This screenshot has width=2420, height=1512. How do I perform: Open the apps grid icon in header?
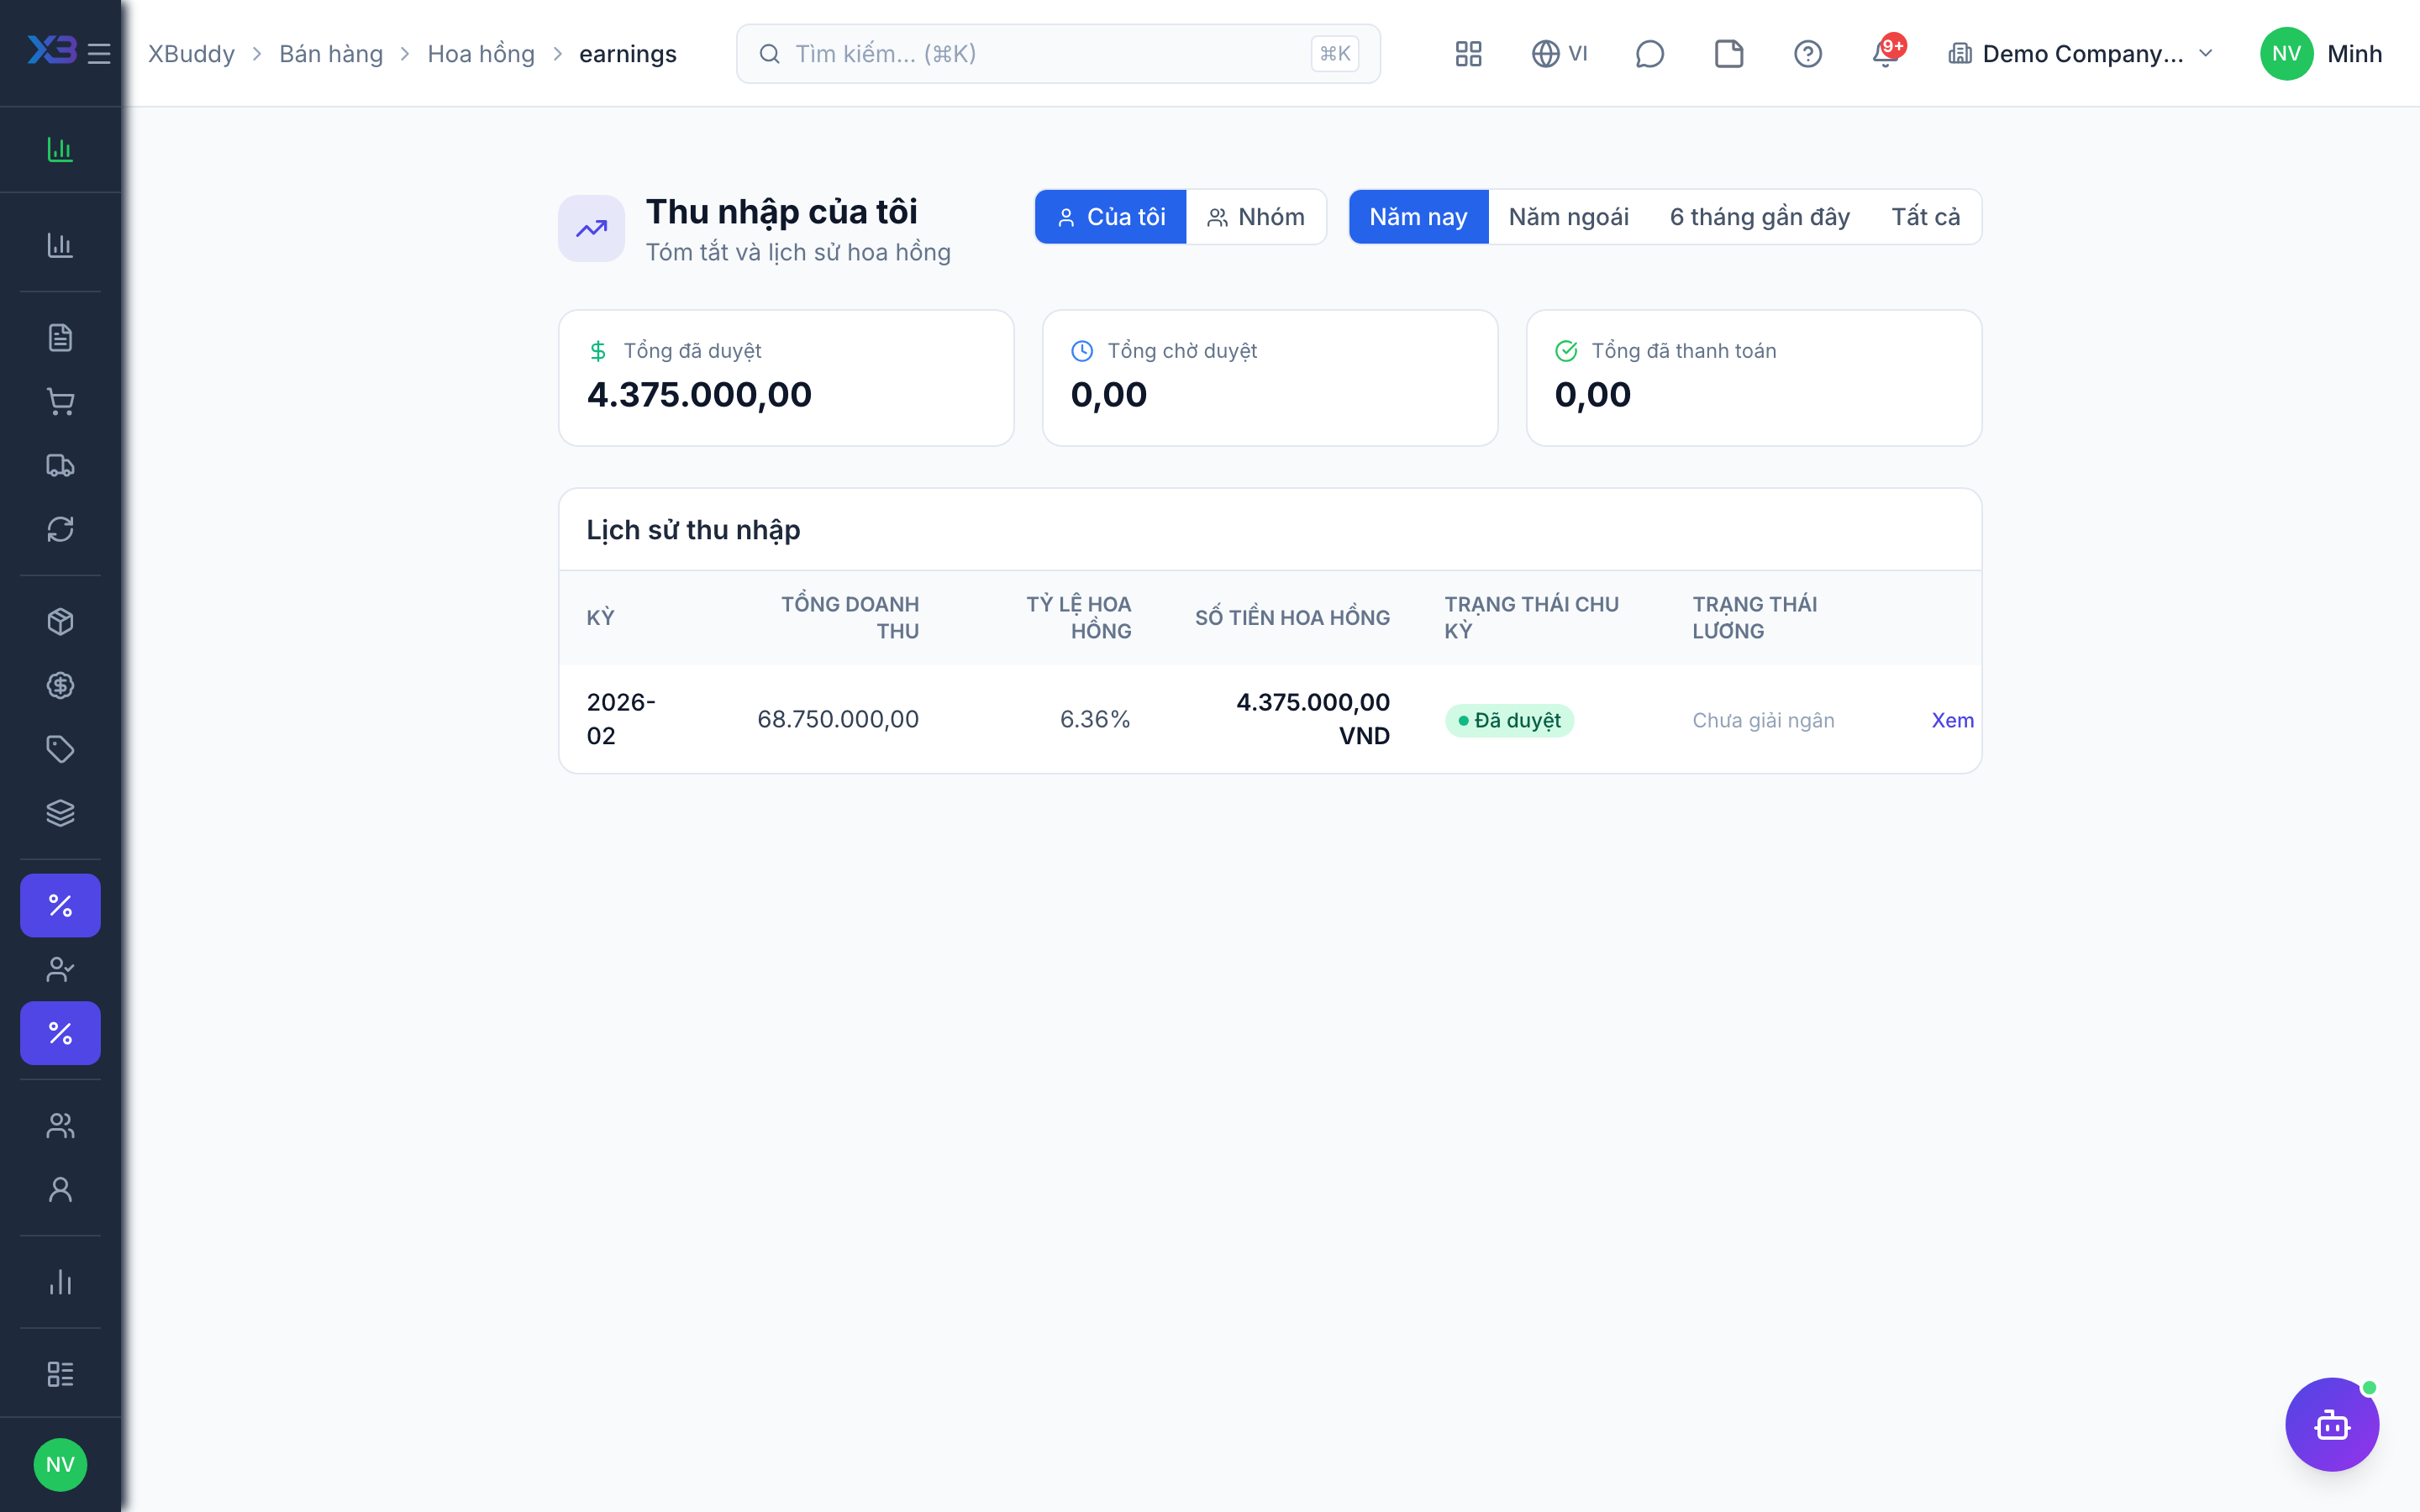pos(1468,54)
